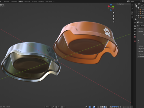144x108 pixels.
Task: Open the Texture properties tab icon
Action: [135, 41]
